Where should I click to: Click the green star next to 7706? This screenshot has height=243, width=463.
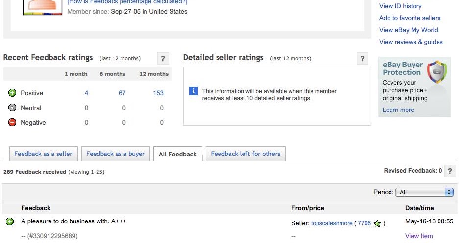pyautogui.click(x=377, y=223)
